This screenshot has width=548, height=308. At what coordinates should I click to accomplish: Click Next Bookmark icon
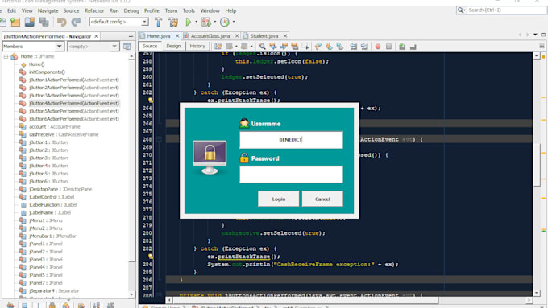coord(329,46)
